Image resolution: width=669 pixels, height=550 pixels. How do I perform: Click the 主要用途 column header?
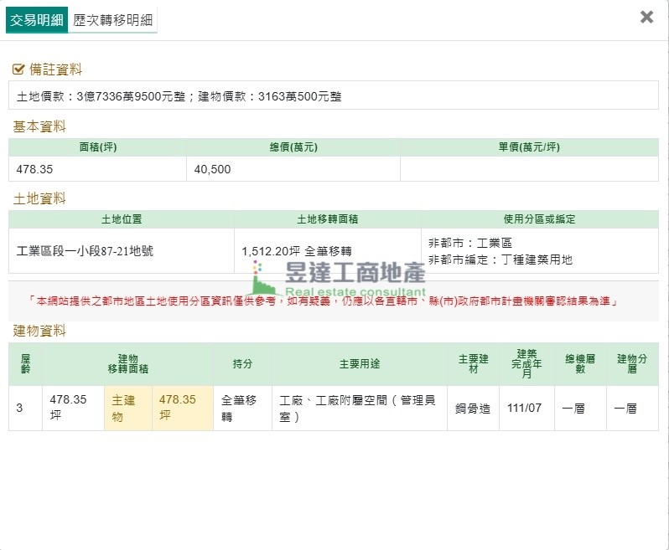359,364
